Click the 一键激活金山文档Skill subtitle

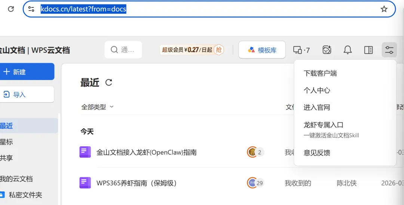click(x=331, y=135)
